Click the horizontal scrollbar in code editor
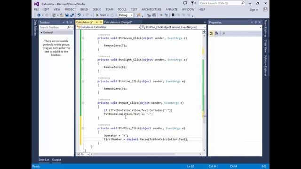This screenshot has width=301, height=169. (x=146, y=154)
